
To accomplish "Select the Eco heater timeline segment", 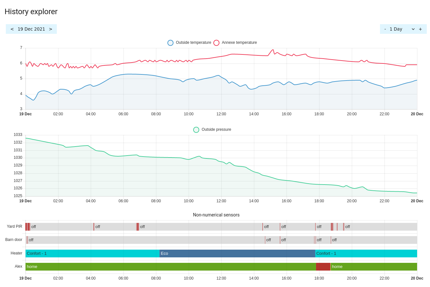I will (x=237, y=254).
